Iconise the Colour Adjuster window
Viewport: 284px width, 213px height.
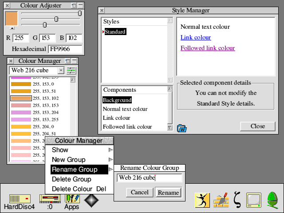[81, 5]
